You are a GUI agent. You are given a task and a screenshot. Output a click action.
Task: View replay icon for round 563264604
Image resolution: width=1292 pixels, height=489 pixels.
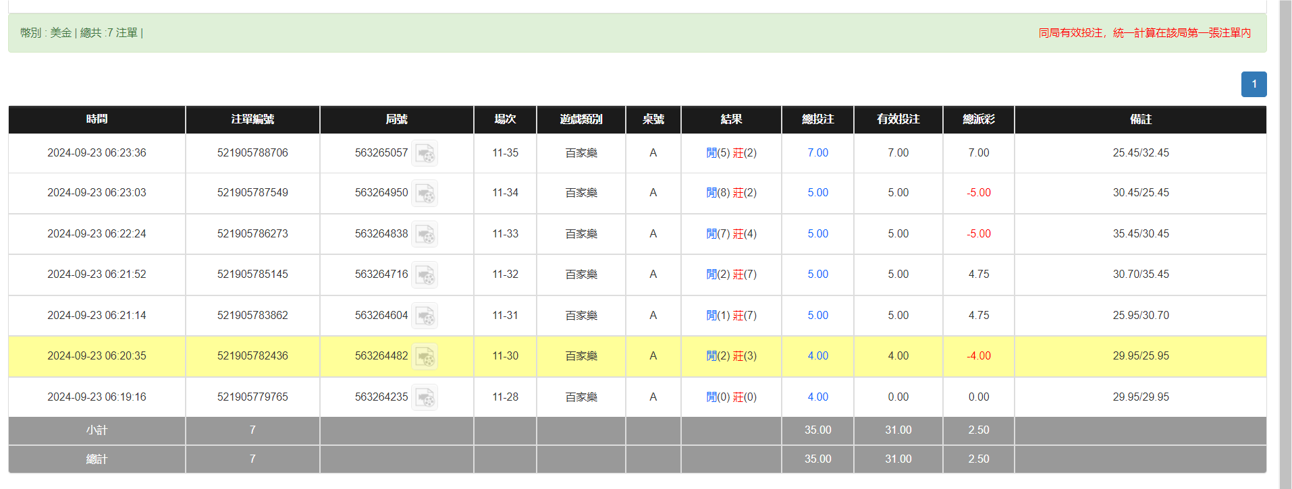425,316
